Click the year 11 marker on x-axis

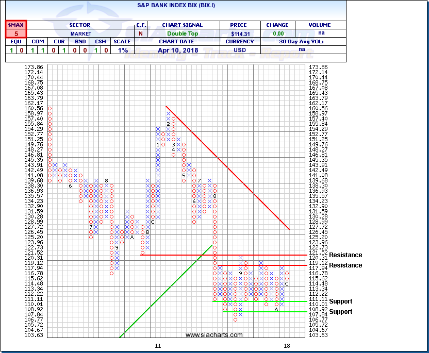(x=158, y=345)
